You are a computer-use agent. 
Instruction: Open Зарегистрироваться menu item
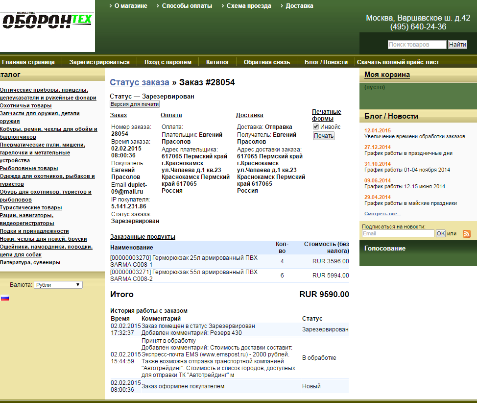pyautogui.click(x=99, y=62)
